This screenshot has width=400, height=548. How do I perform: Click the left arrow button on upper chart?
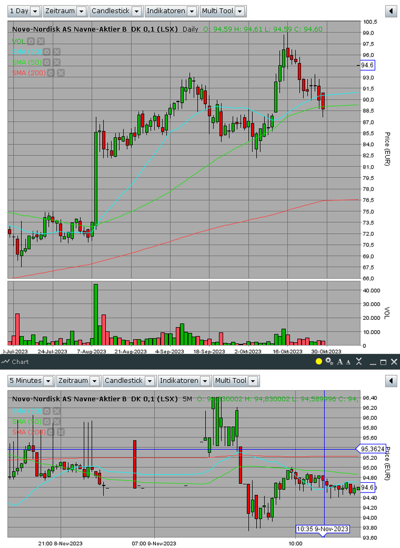coord(391,11)
